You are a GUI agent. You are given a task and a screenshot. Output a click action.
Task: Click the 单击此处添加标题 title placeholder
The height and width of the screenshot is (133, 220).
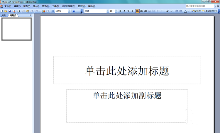click(127, 70)
